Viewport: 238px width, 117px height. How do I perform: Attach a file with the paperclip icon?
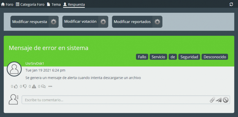[212, 100]
